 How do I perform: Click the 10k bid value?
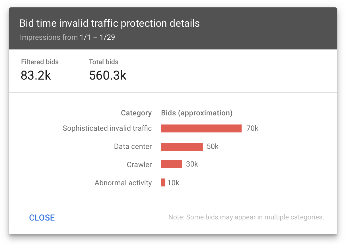point(173,183)
